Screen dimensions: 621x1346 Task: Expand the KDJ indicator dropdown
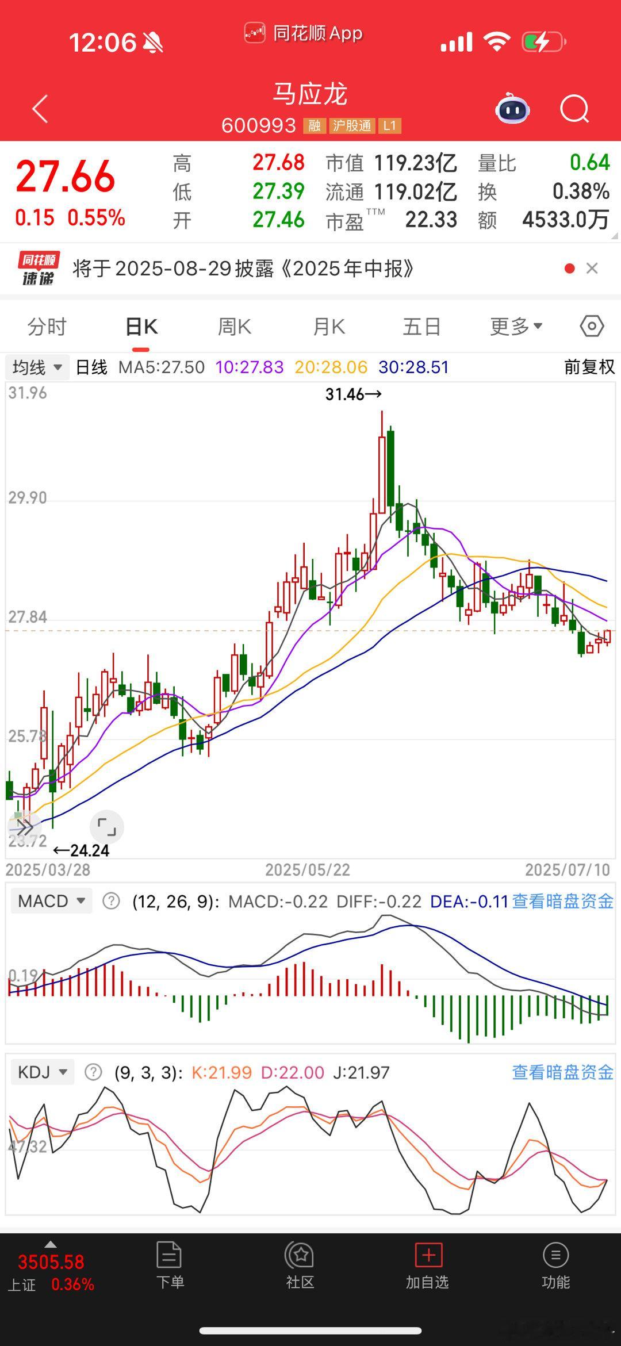click(x=42, y=1072)
